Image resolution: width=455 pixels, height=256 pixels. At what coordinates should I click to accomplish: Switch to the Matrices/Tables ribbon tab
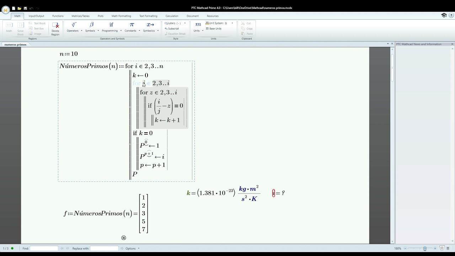[81, 16]
